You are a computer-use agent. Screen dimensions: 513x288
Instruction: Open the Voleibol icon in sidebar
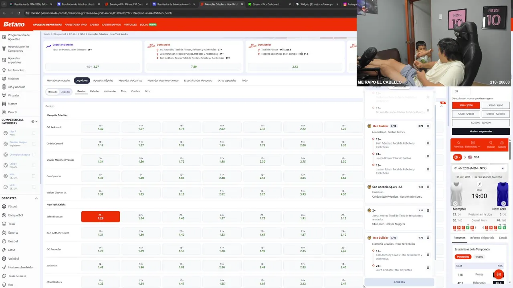coord(4,258)
